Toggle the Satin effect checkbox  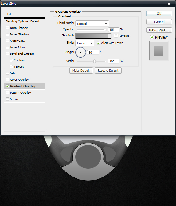[x=7, y=73]
